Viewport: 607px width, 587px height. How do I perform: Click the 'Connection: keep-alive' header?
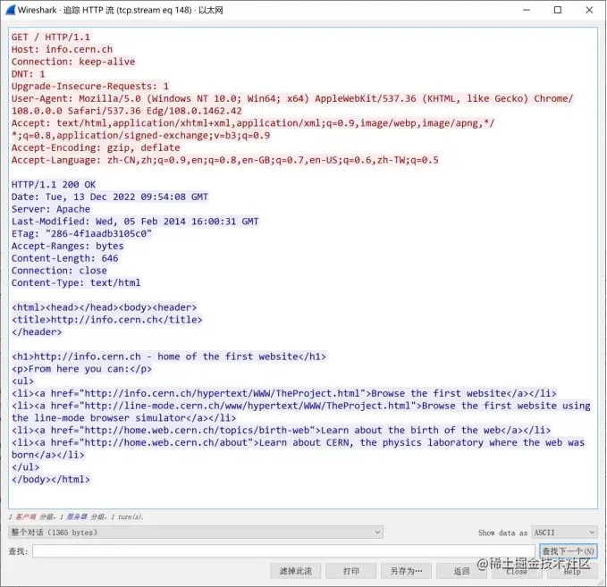(x=73, y=62)
